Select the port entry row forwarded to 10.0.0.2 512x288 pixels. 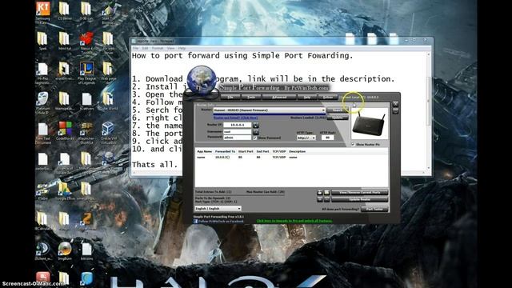(291, 157)
